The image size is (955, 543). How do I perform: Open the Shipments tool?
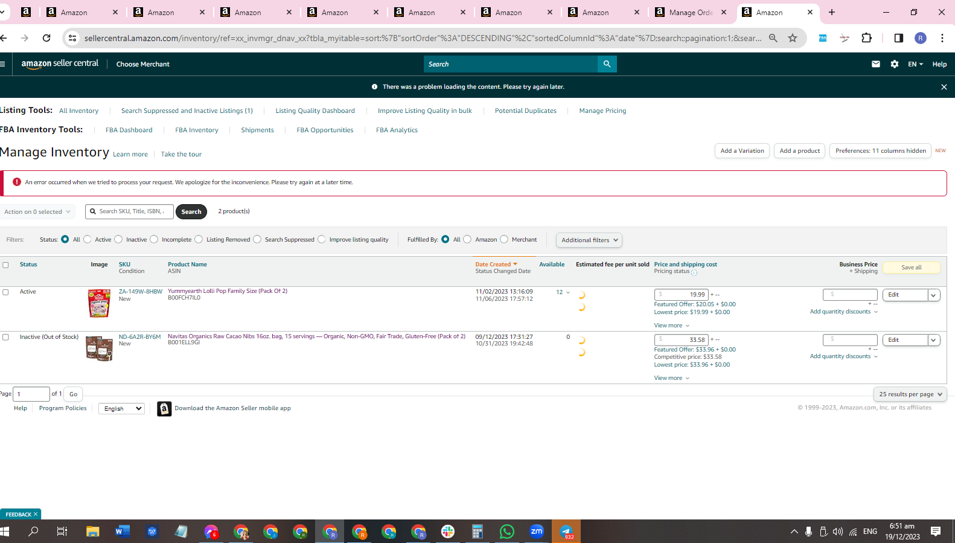point(257,130)
